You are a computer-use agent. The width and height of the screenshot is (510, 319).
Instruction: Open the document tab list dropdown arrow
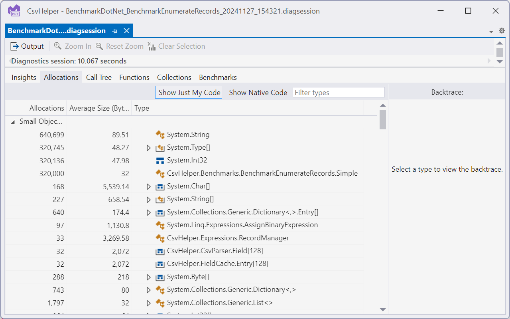491,32
